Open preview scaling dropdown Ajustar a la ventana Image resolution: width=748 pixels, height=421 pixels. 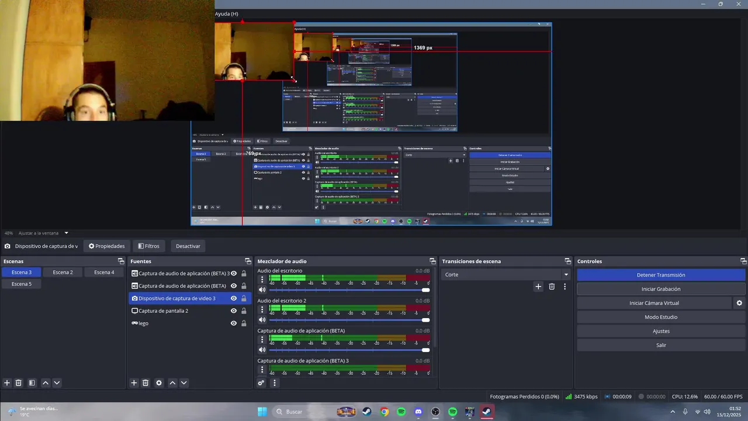coord(44,233)
